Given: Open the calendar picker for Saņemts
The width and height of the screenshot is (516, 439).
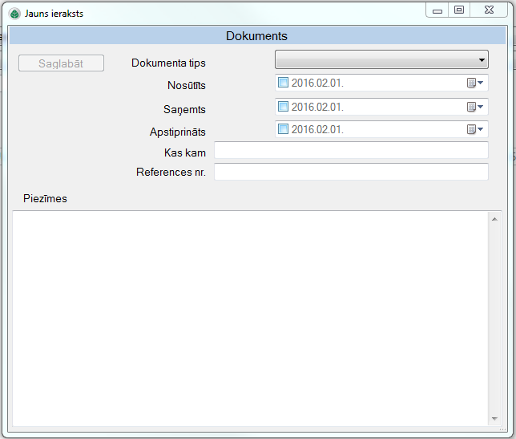Looking at the screenshot, I should [475, 107].
